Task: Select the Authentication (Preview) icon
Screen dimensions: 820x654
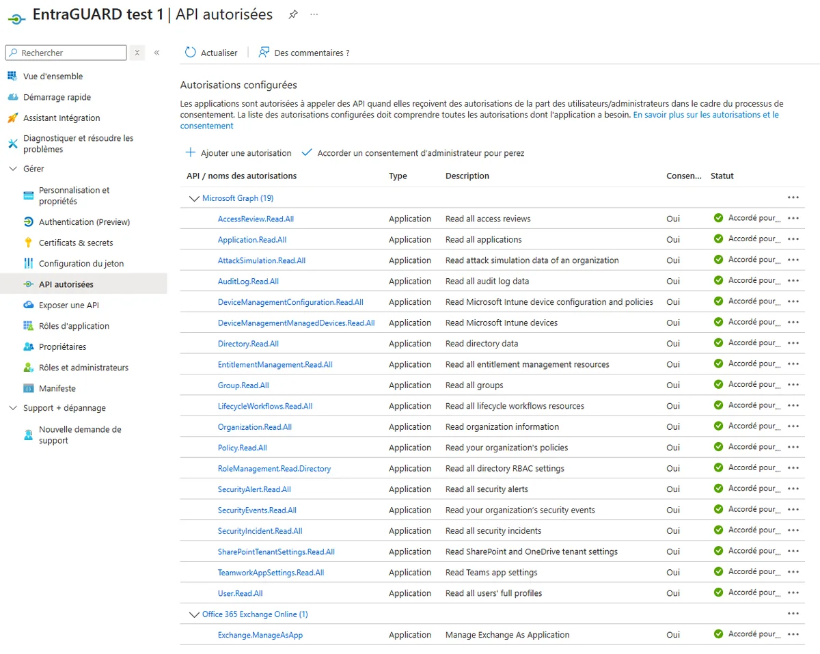Action: [x=28, y=222]
